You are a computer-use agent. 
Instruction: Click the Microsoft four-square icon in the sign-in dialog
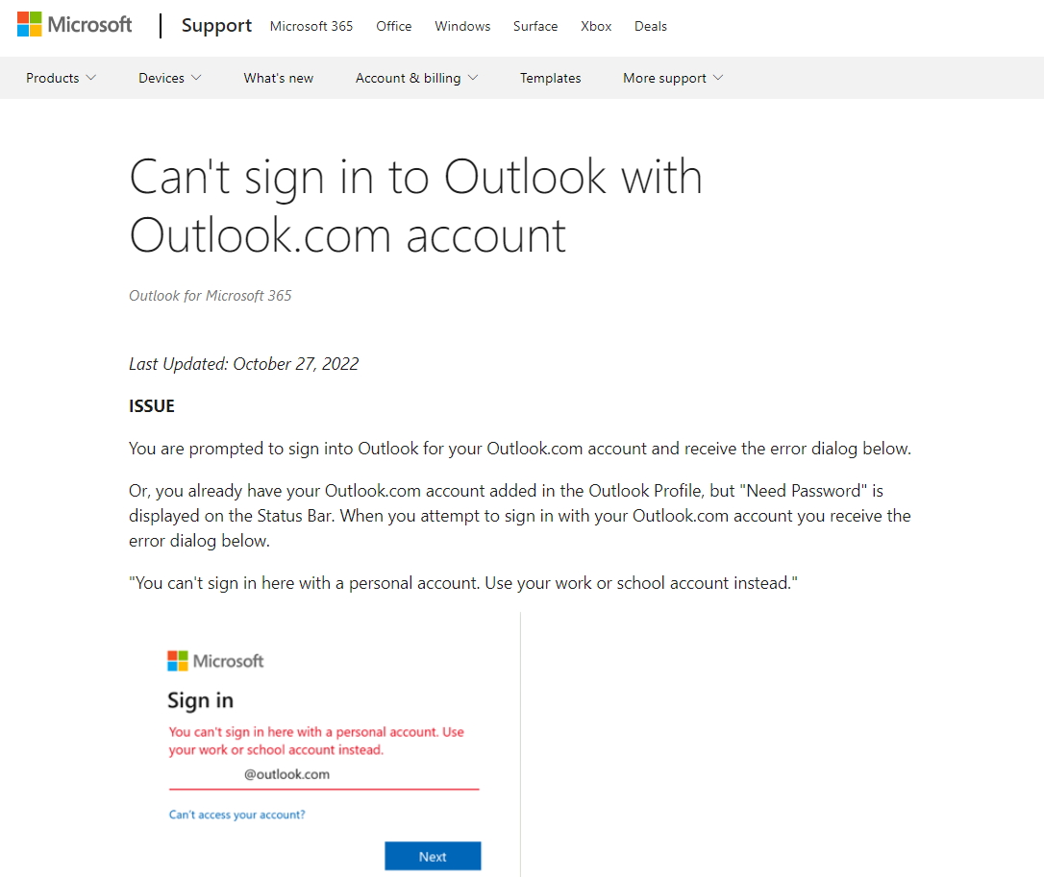pos(178,660)
